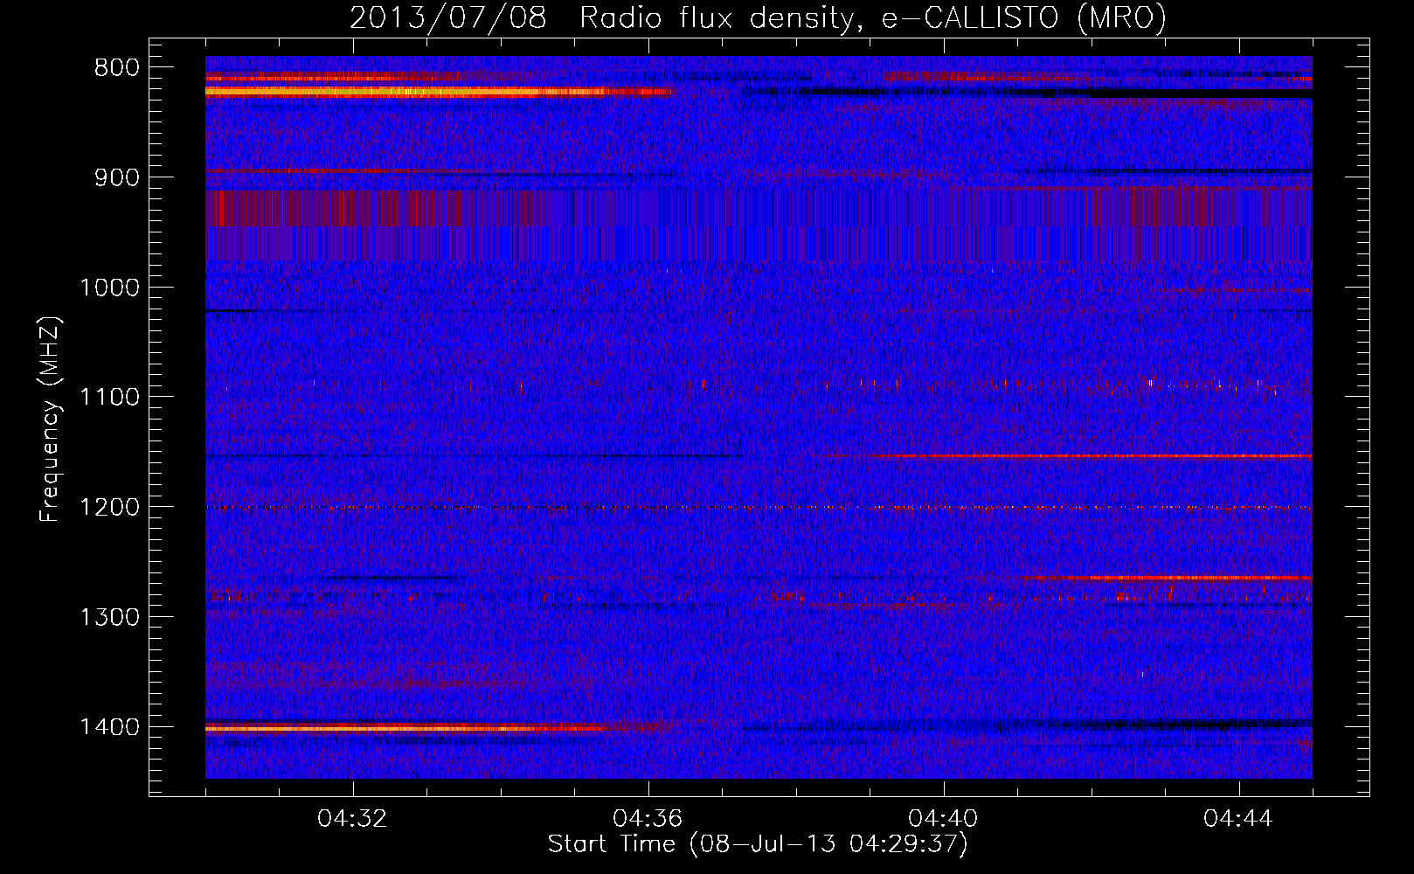Image resolution: width=1414 pixels, height=874 pixels.
Task: Click the 800 frequency tick label
Action: pos(116,68)
